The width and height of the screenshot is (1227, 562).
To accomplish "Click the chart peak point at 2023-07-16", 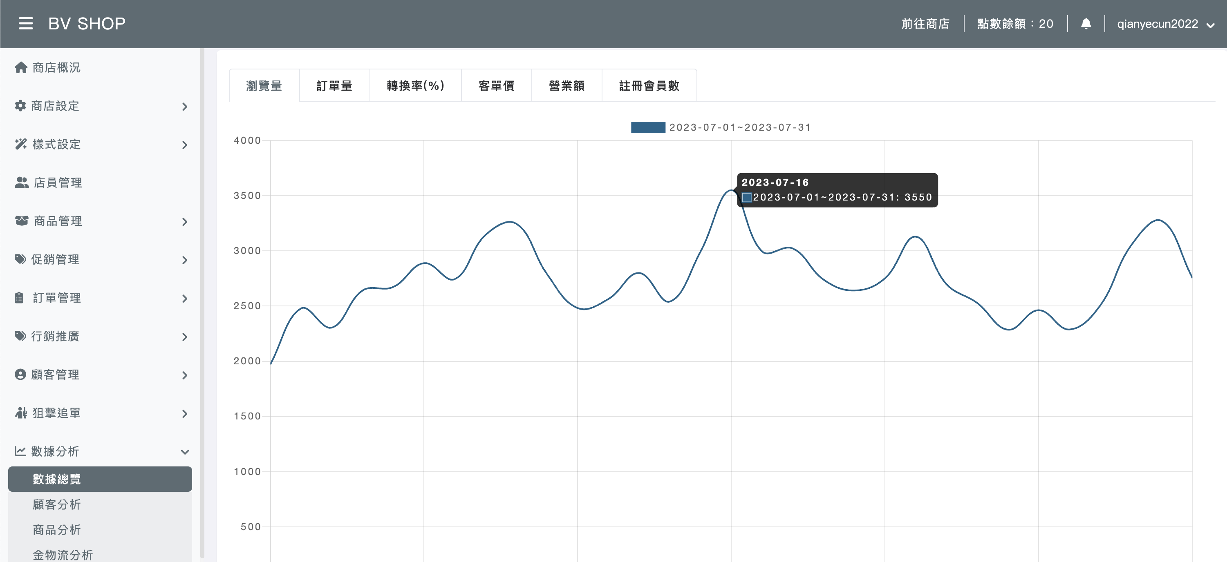I will click(731, 190).
